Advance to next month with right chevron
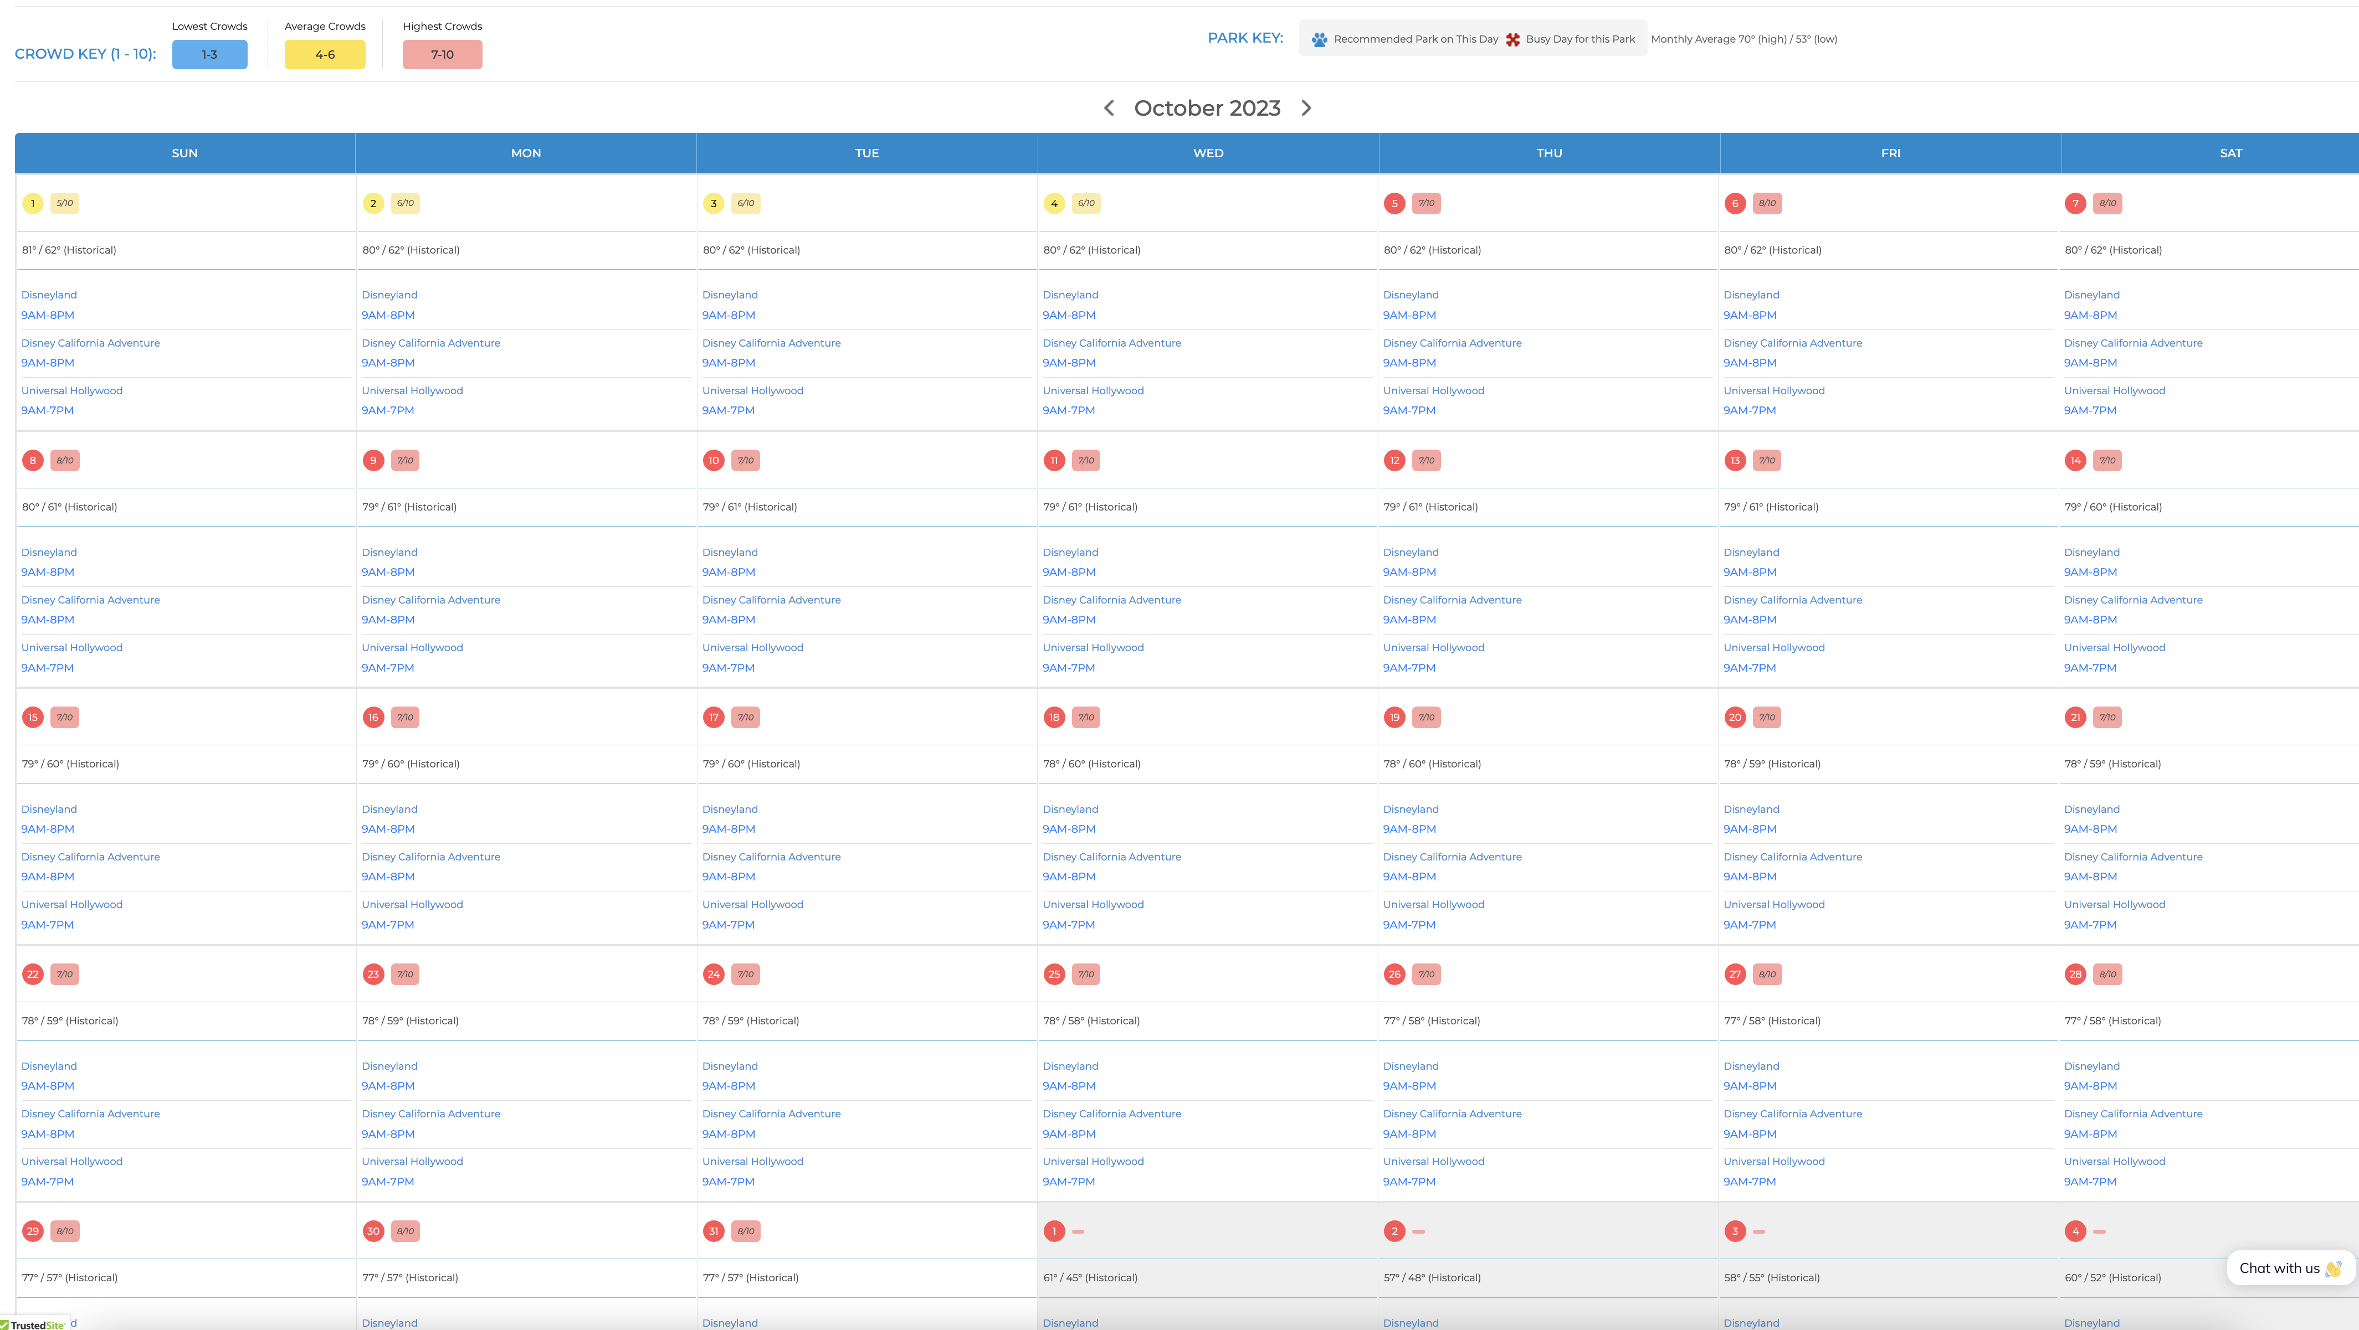This screenshot has height=1330, width=2359. tap(1307, 108)
